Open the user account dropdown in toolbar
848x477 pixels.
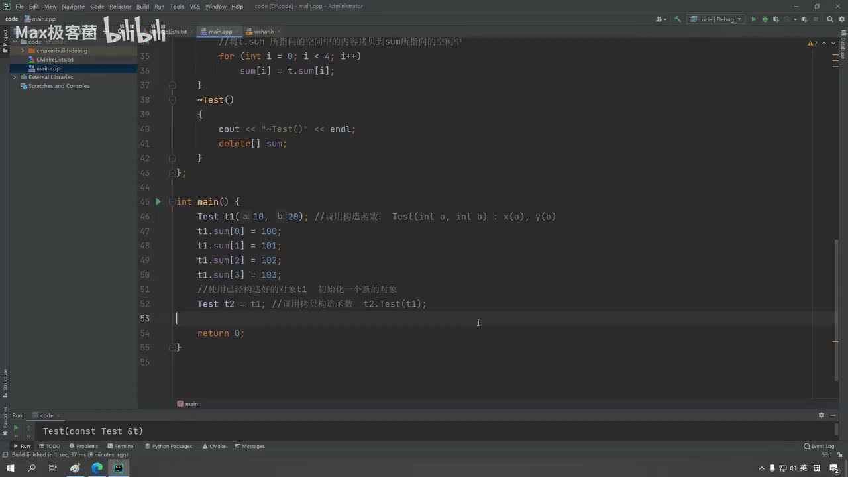(661, 19)
